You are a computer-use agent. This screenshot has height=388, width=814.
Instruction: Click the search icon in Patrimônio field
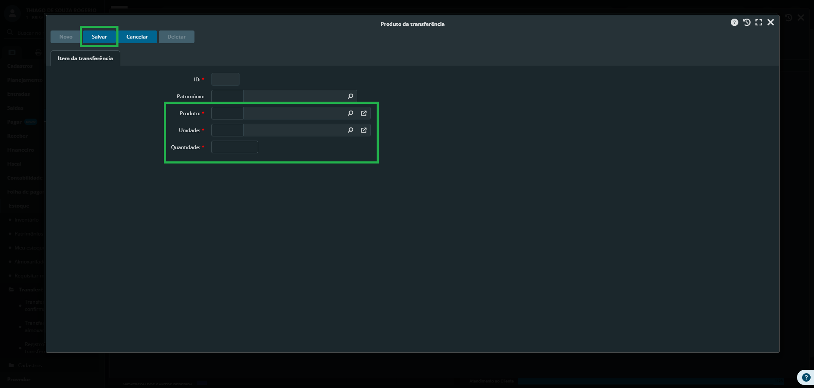350,96
